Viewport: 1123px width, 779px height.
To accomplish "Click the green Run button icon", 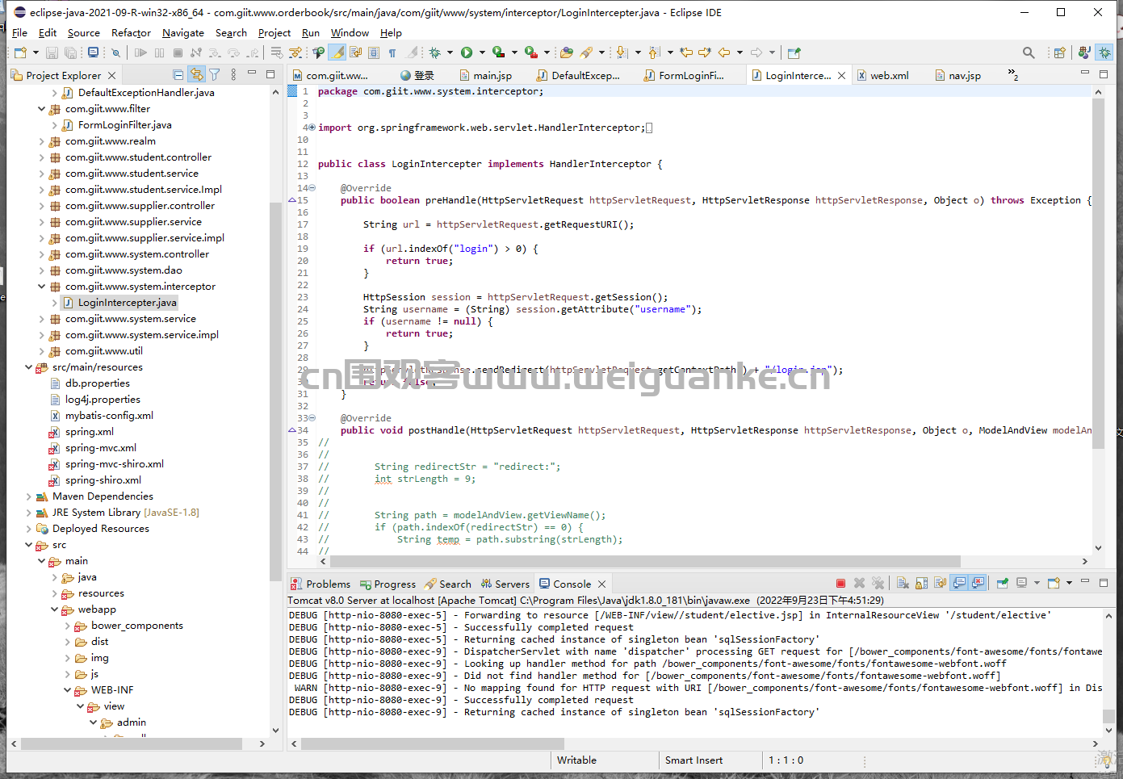I will pos(467,52).
